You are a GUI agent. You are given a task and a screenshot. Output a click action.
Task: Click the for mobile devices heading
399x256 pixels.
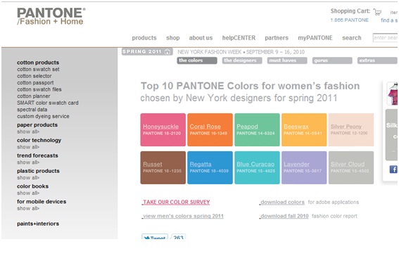pos(42,202)
